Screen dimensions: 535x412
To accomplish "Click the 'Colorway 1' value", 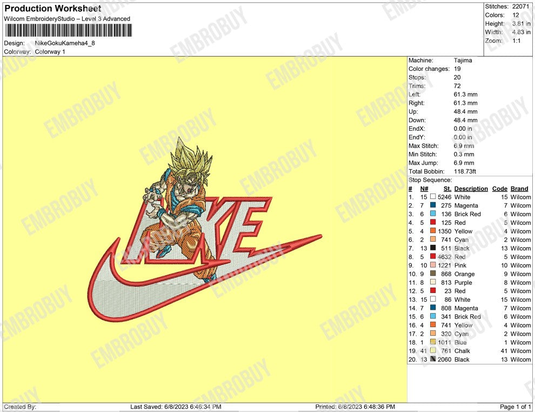I will [x=50, y=51].
